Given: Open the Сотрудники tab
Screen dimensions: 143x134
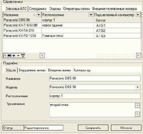Looking at the screenshot, I should click(x=38, y=9).
